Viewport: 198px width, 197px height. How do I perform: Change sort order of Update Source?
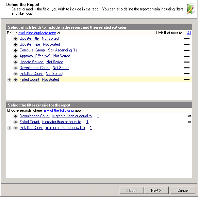pos(55,62)
